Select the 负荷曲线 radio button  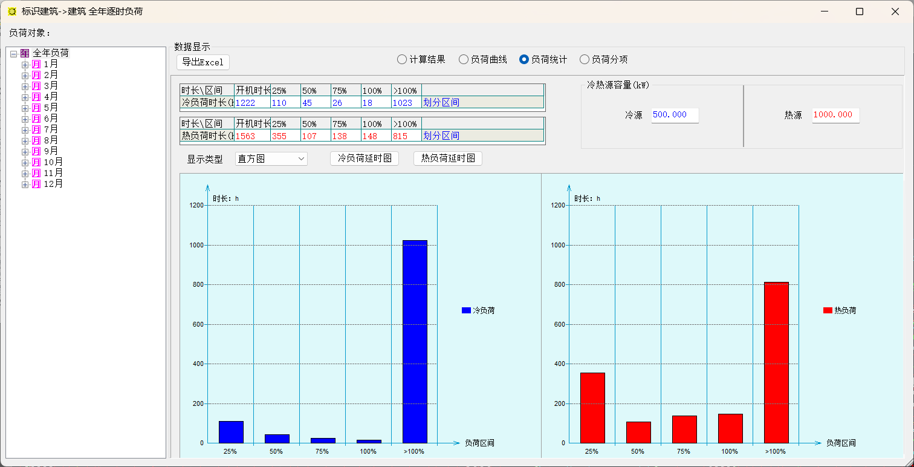(464, 59)
